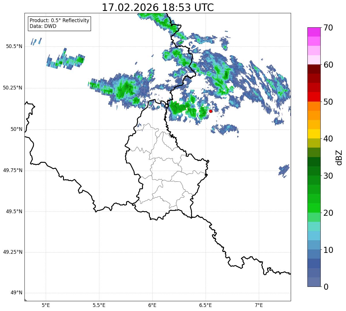The height and width of the screenshot is (311, 346).
Task: Click the dark maroon swatch just below 60
Action: pyautogui.click(x=314, y=69)
